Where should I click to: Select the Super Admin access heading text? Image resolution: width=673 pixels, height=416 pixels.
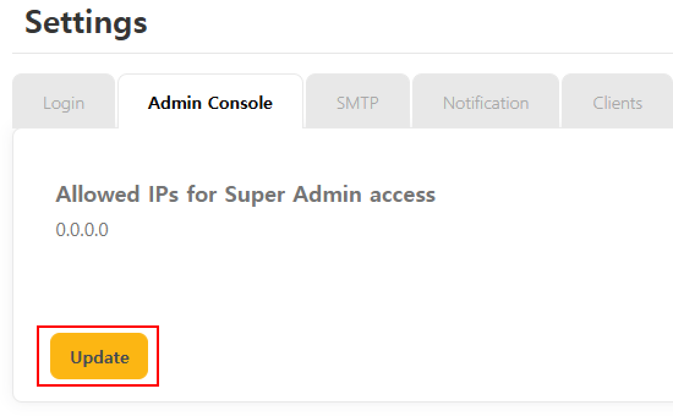[245, 195]
